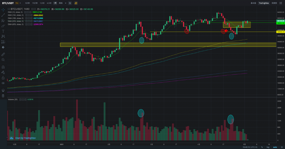This screenshot has height=149, width=285.
Task: Switch to the 深度图 depth chart tab
Action: click(x=274, y=3)
